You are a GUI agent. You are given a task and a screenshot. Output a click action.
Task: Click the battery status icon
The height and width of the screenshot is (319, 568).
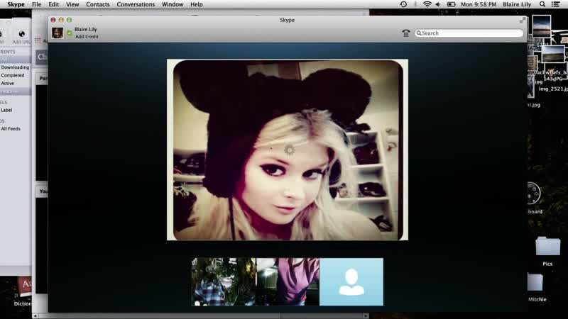[451, 4]
